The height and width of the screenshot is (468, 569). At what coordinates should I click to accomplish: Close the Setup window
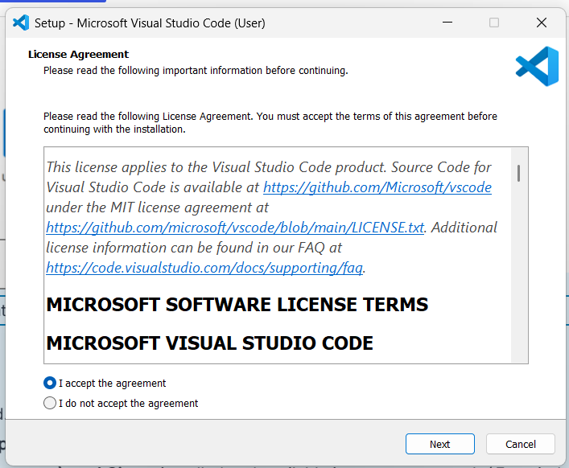(542, 23)
